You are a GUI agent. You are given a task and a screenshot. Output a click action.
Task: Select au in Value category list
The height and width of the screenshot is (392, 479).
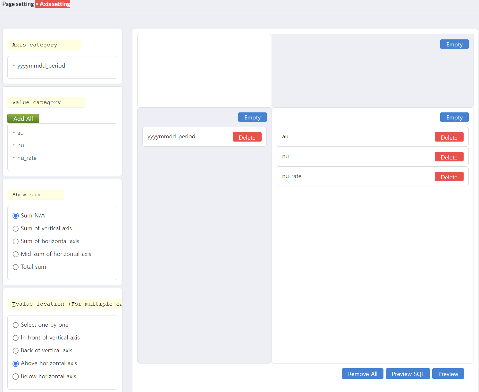coord(21,133)
